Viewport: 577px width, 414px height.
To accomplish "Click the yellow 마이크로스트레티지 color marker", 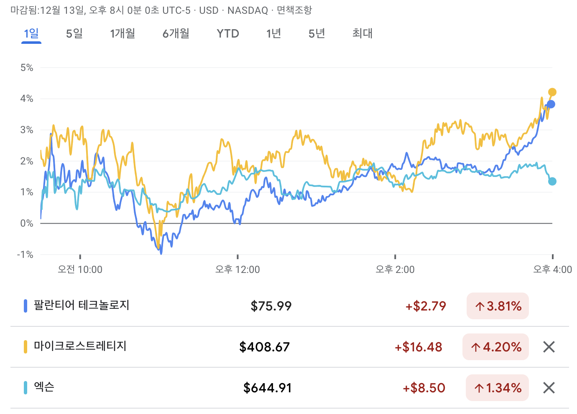I will tap(26, 347).
